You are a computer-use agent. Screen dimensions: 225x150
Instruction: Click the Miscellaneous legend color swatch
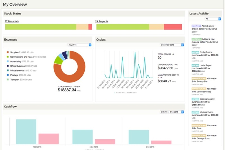pyautogui.click(x=8, y=70)
